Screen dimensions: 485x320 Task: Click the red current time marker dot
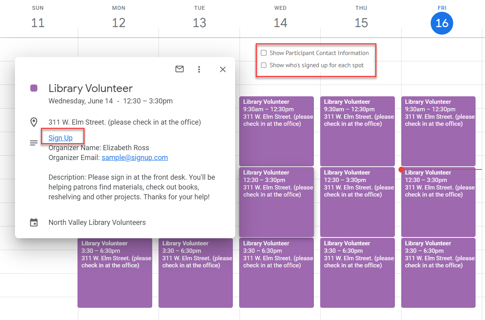[401, 169]
